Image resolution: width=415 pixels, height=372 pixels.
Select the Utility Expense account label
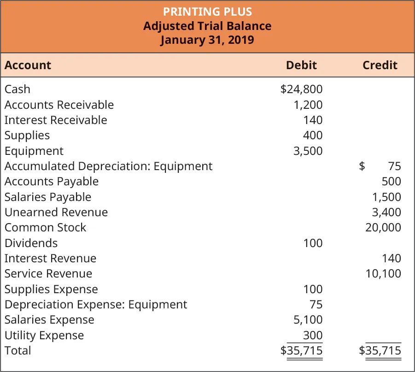(44, 335)
